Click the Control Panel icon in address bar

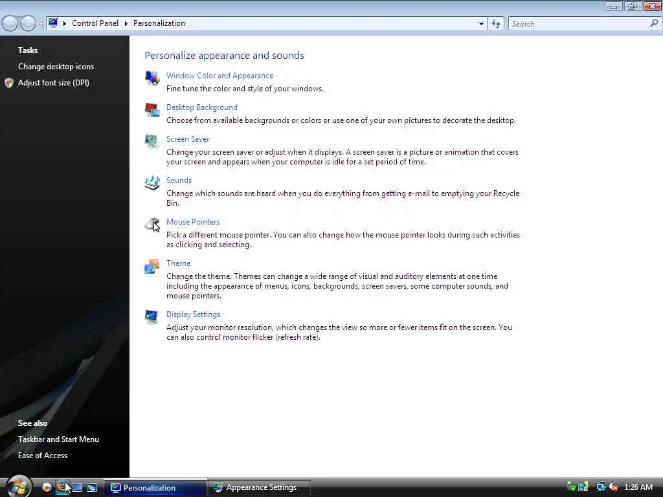[x=53, y=23]
